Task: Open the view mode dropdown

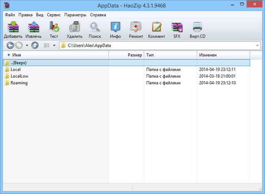Action: [x=54, y=45]
